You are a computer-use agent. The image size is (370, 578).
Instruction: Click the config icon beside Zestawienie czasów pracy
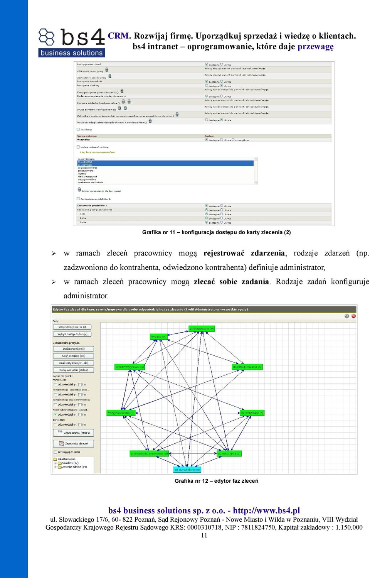(110, 76)
